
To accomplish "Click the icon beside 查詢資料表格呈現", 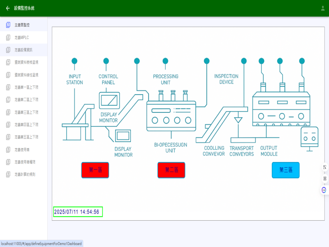I will point(8,63).
